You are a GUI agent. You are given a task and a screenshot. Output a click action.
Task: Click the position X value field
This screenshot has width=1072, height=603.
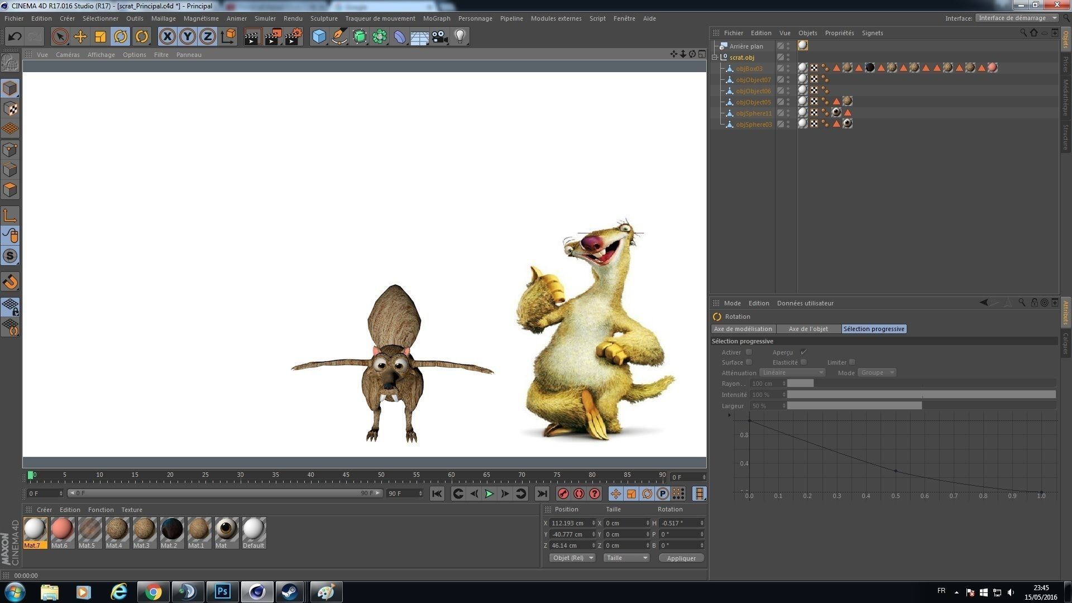click(x=570, y=523)
